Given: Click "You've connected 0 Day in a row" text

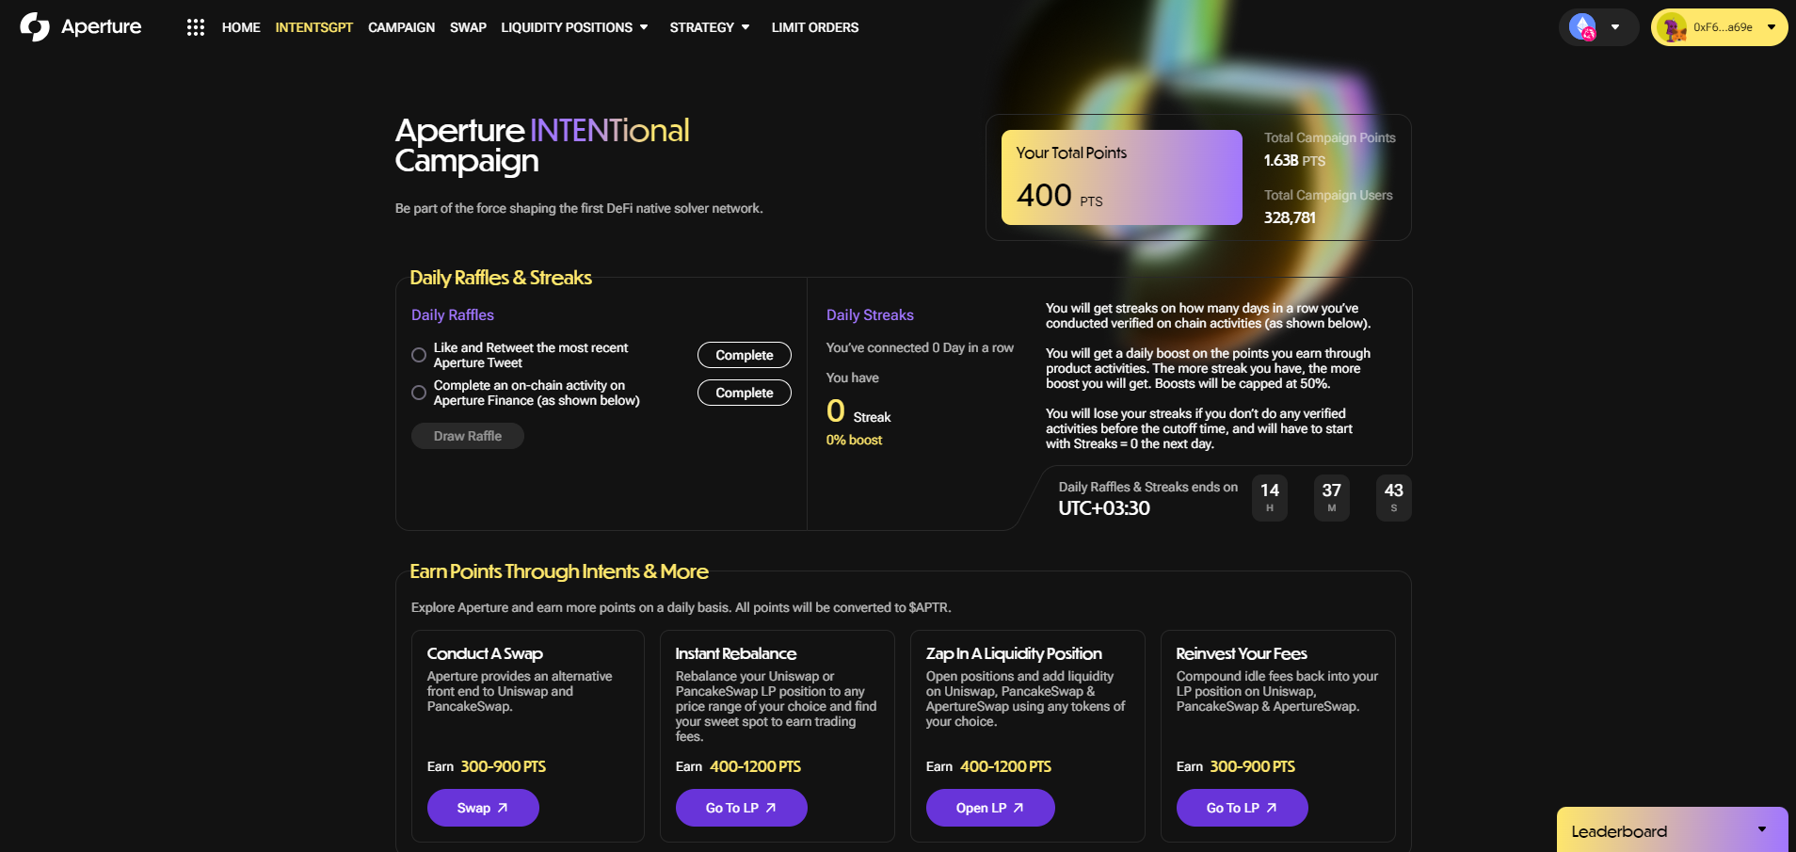Looking at the screenshot, I should pos(920,347).
